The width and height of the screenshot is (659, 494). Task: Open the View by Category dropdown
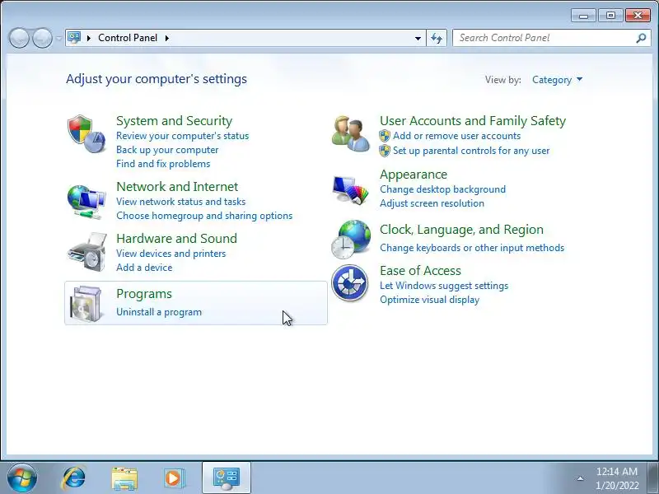coord(558,80)
